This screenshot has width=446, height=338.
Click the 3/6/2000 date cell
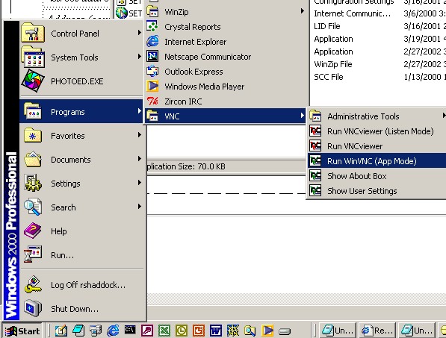tap(424, 13)
